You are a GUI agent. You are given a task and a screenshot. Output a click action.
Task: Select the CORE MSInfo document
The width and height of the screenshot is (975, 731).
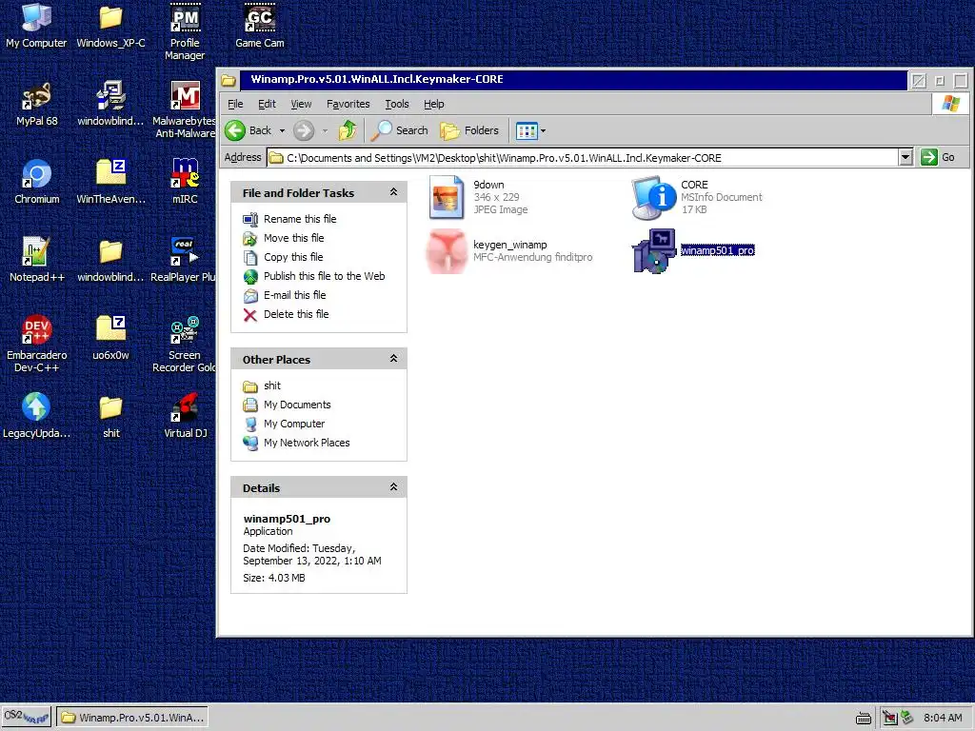[696, 197]
